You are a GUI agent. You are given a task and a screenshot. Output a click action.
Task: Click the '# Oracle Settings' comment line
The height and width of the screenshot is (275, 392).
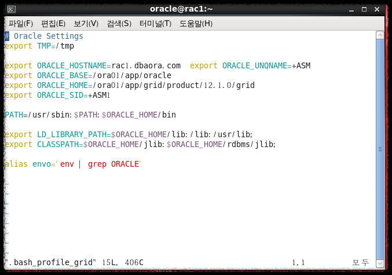(44, 36)
